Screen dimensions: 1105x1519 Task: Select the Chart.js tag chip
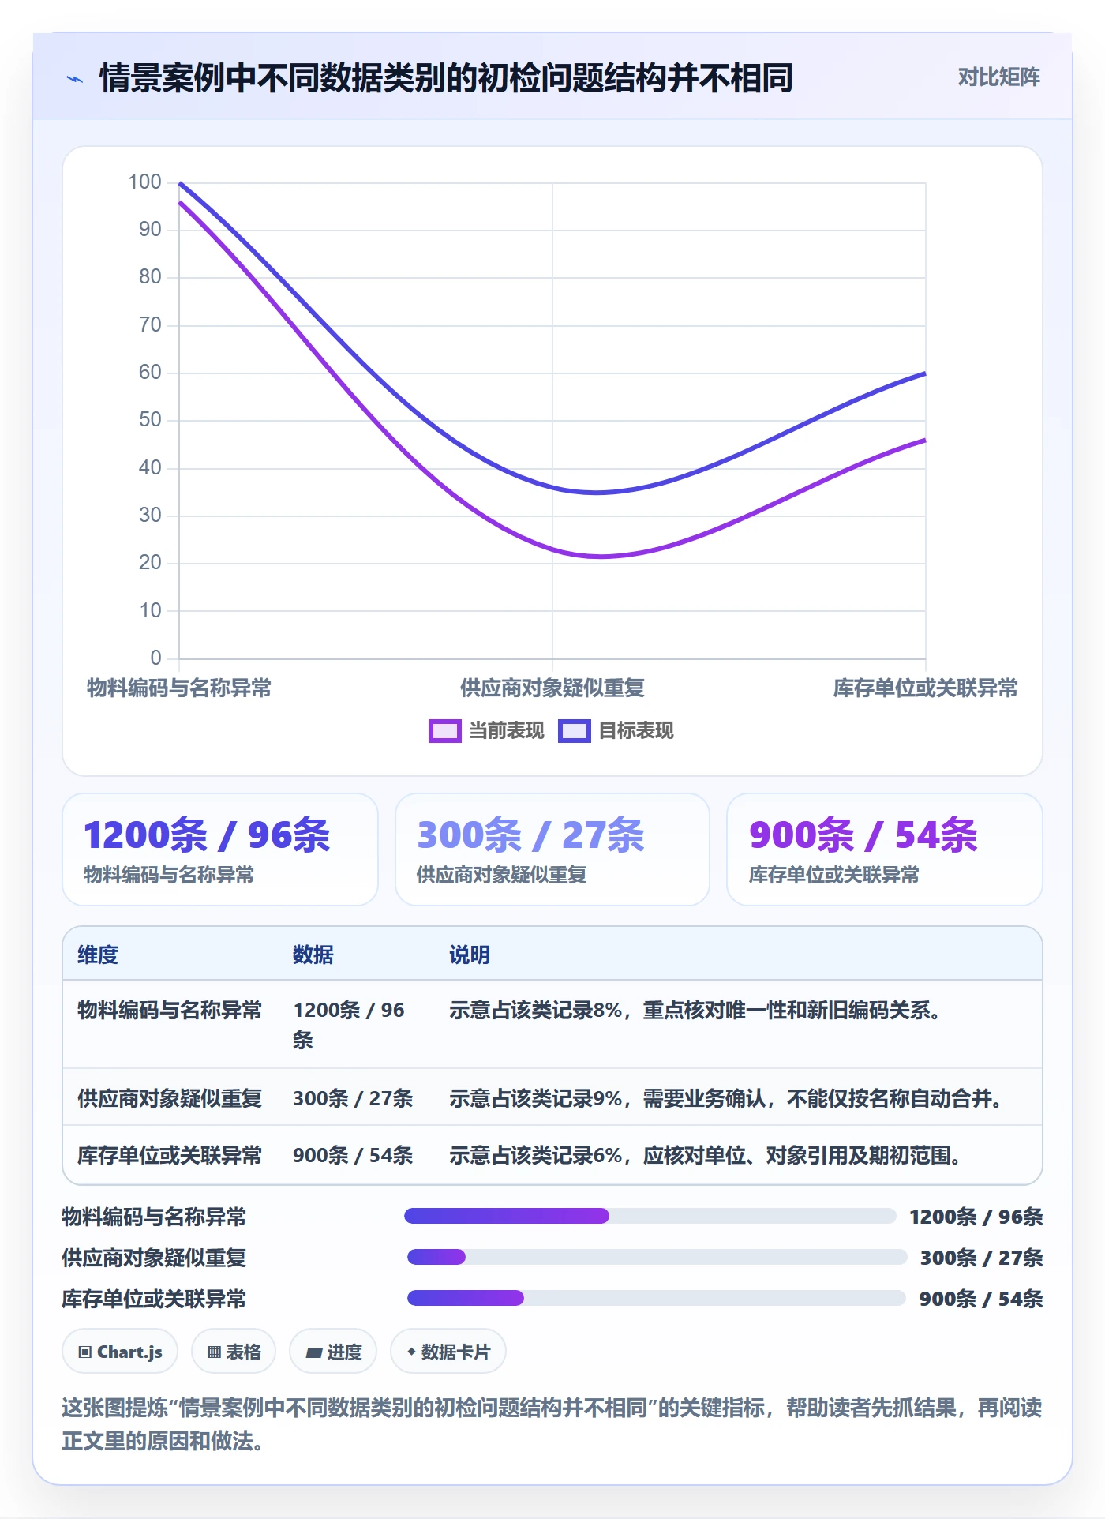point(120,1352)
